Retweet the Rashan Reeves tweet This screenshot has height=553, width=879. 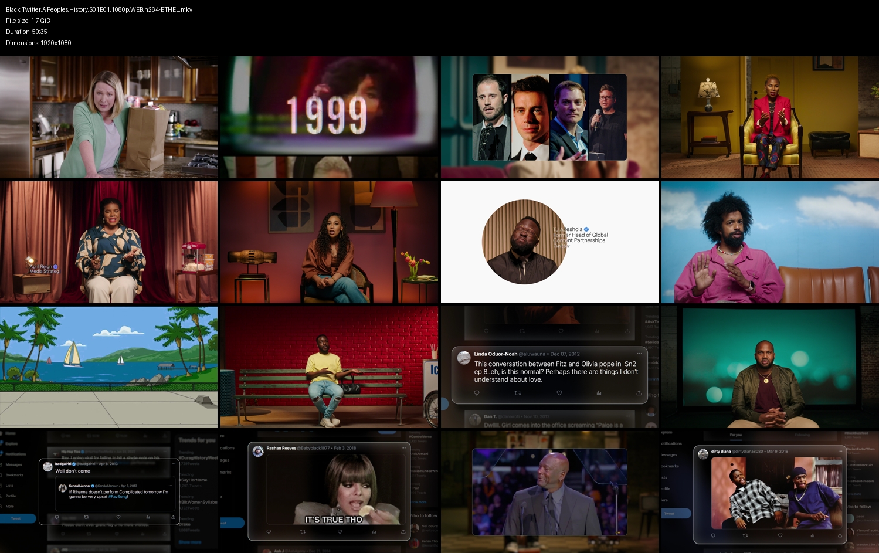tap(303, 531)
